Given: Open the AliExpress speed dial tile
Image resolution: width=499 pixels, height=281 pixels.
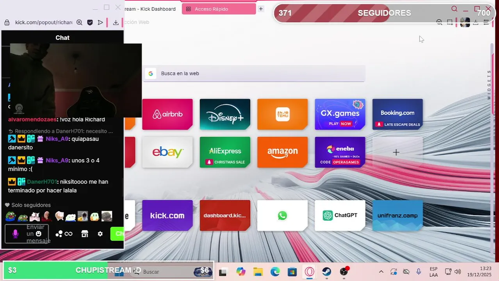Looking at the screenshot, I should click(x=225, y=152).
